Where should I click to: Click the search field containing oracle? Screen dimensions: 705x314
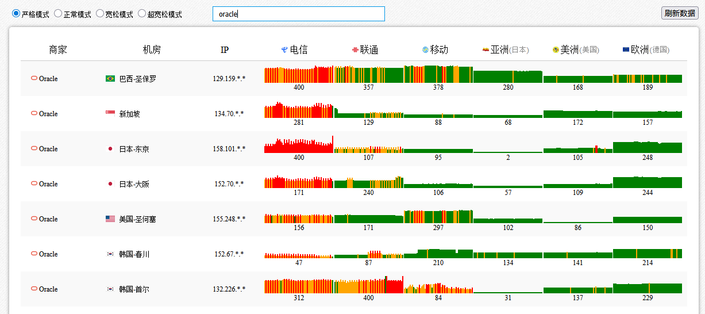(299, 14)
